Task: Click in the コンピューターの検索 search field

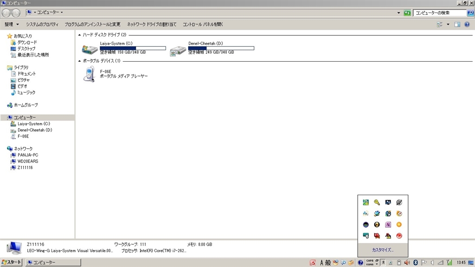Action: [440, 13]
